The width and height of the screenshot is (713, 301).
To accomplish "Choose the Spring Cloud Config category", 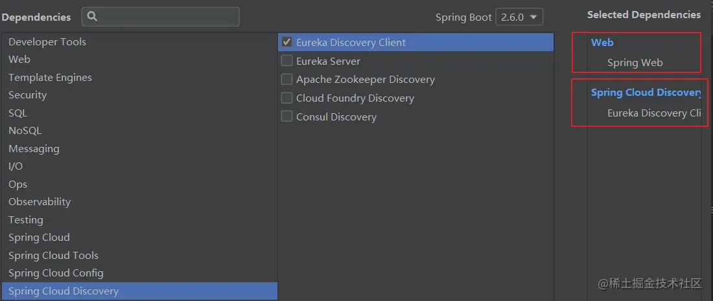I will (x=56, y=273).
